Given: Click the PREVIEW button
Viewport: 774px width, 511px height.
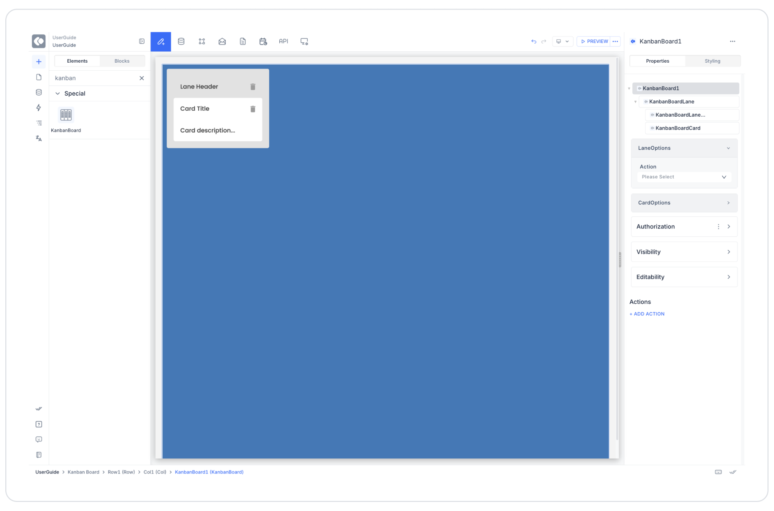Looking at the screenshot, I should click(594, 42).
